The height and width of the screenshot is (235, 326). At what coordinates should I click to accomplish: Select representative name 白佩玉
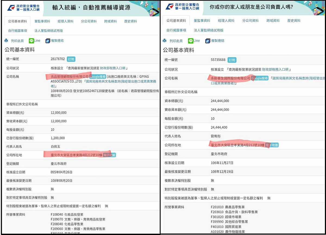point(55,147)
